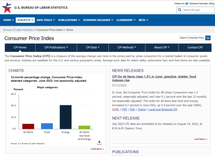Viewport: 215px width, 156px height.
Task: Click the BLS star logo
Action: coord(6,8)
